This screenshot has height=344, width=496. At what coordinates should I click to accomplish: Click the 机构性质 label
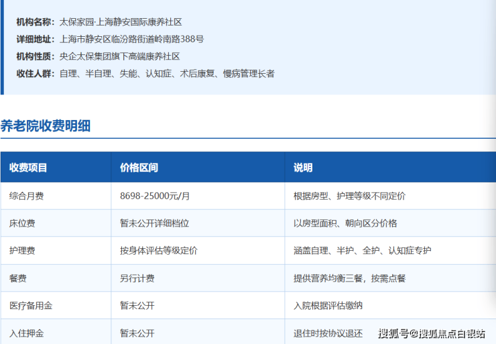pos(36,56)
